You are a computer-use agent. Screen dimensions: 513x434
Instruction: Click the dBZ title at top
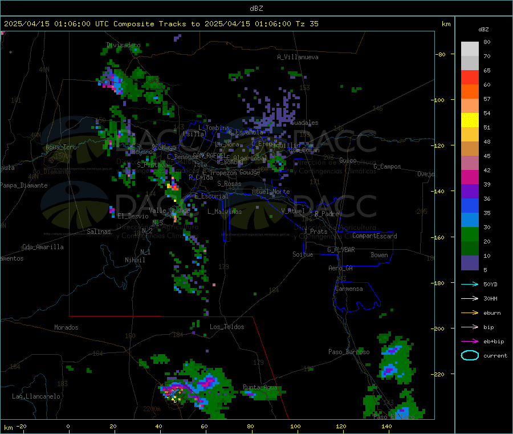(x=256, y=9)
